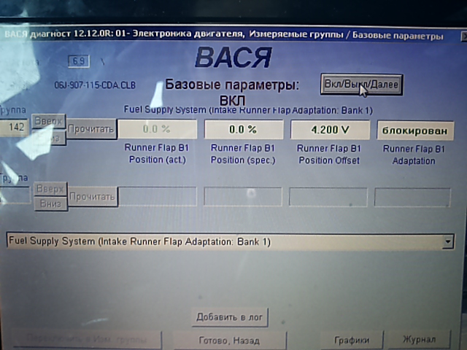Screen dimensions: 467x350
Task: Click the Runner Flap Position (spec.) 0.0 % field
Action: pyautogui.click(x=243, y=129)
